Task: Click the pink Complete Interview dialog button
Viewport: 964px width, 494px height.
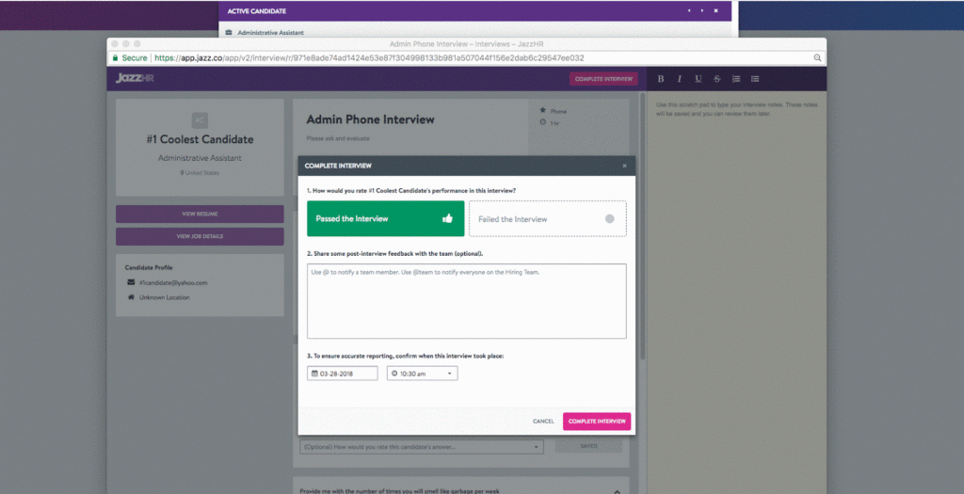Action: 597,422
